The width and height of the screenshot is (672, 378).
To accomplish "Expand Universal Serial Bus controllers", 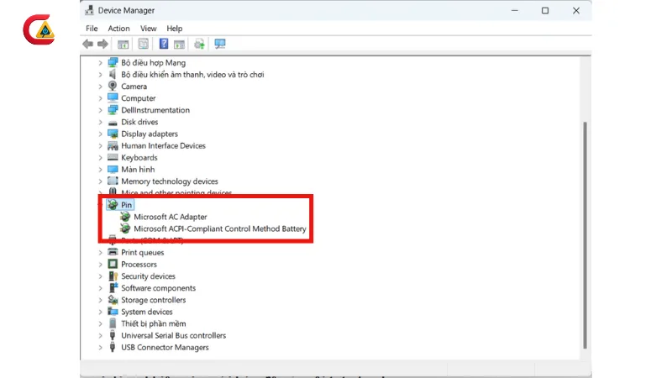I will pyautogui.click(x=101, y=335).
